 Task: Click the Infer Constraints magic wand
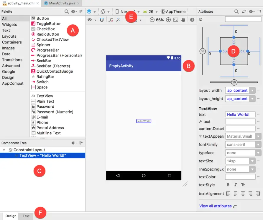click(118, 20)
